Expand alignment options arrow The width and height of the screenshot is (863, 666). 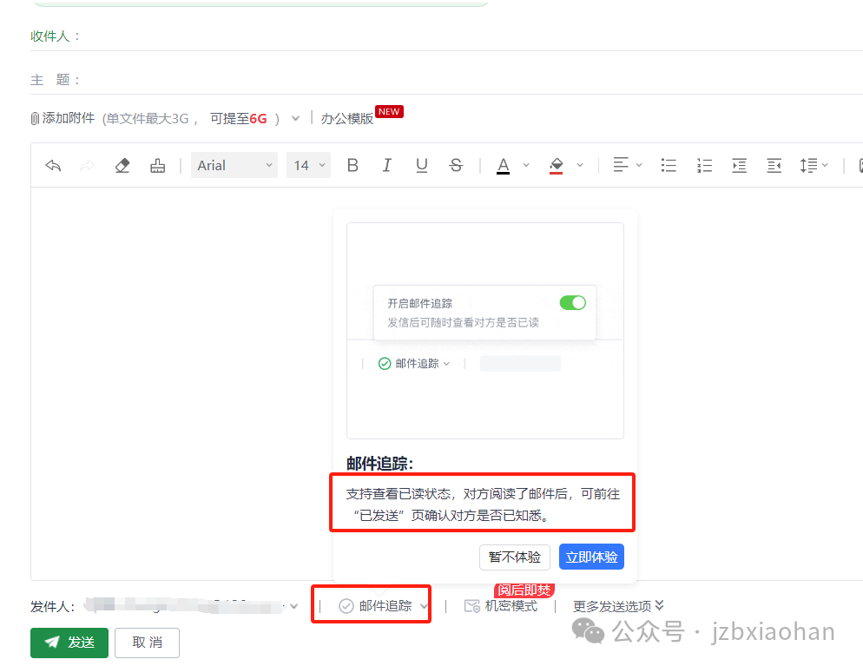[639, 165]
